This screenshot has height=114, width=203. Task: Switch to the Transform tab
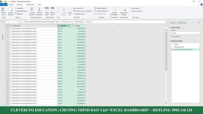pos(20,4)
